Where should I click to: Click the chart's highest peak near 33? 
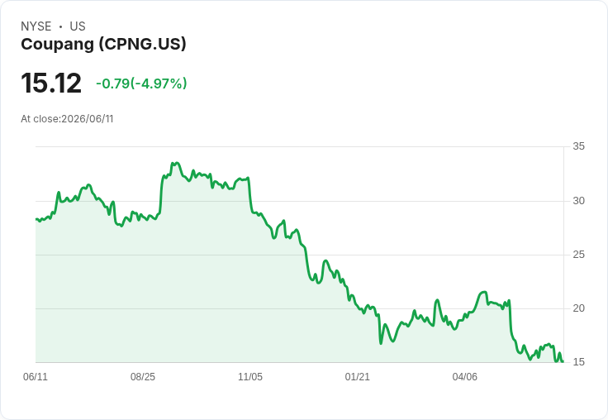[x=177, y=163]
